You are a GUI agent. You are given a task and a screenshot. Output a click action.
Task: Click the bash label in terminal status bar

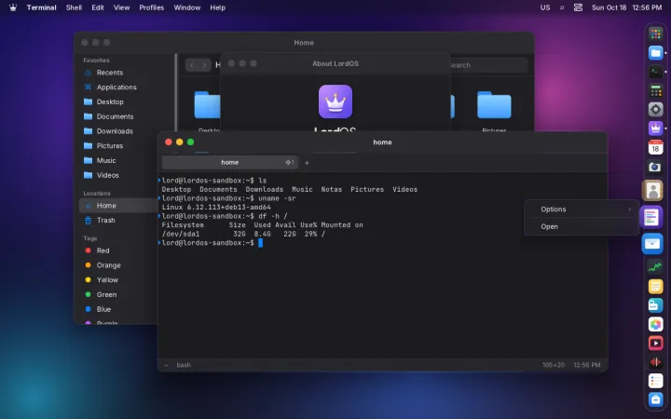[184, 365]
